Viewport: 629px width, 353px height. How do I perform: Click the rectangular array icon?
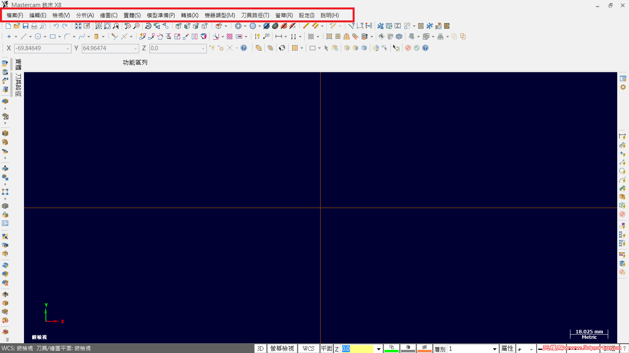(x=230, y=36)
